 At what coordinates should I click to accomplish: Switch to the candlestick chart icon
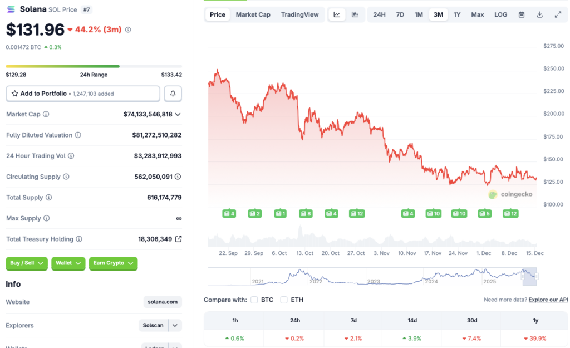click(355, 14)
